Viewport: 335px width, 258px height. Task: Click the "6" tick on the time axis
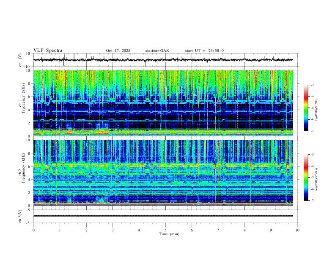pos(192,230)
